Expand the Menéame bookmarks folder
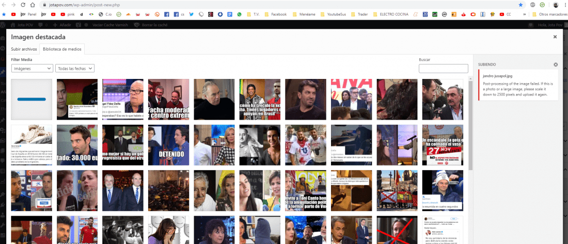The width and height of the screenshot is (568, 244). 304,14
